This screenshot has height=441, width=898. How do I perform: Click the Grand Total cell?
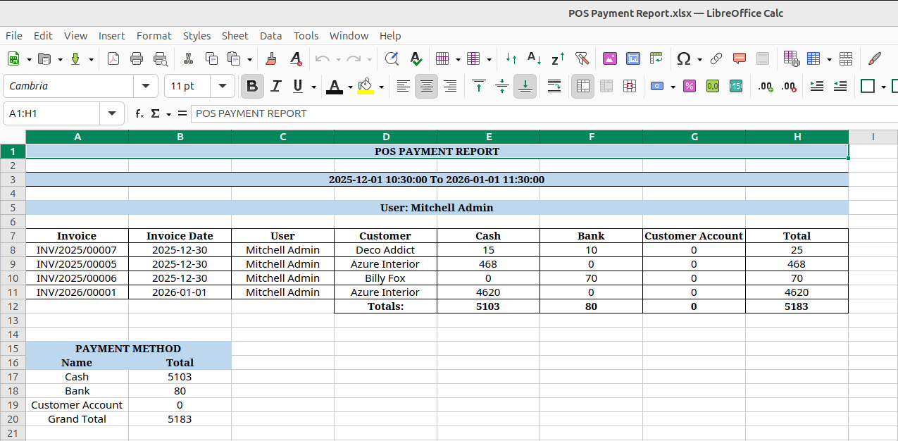tap(77, 419)
